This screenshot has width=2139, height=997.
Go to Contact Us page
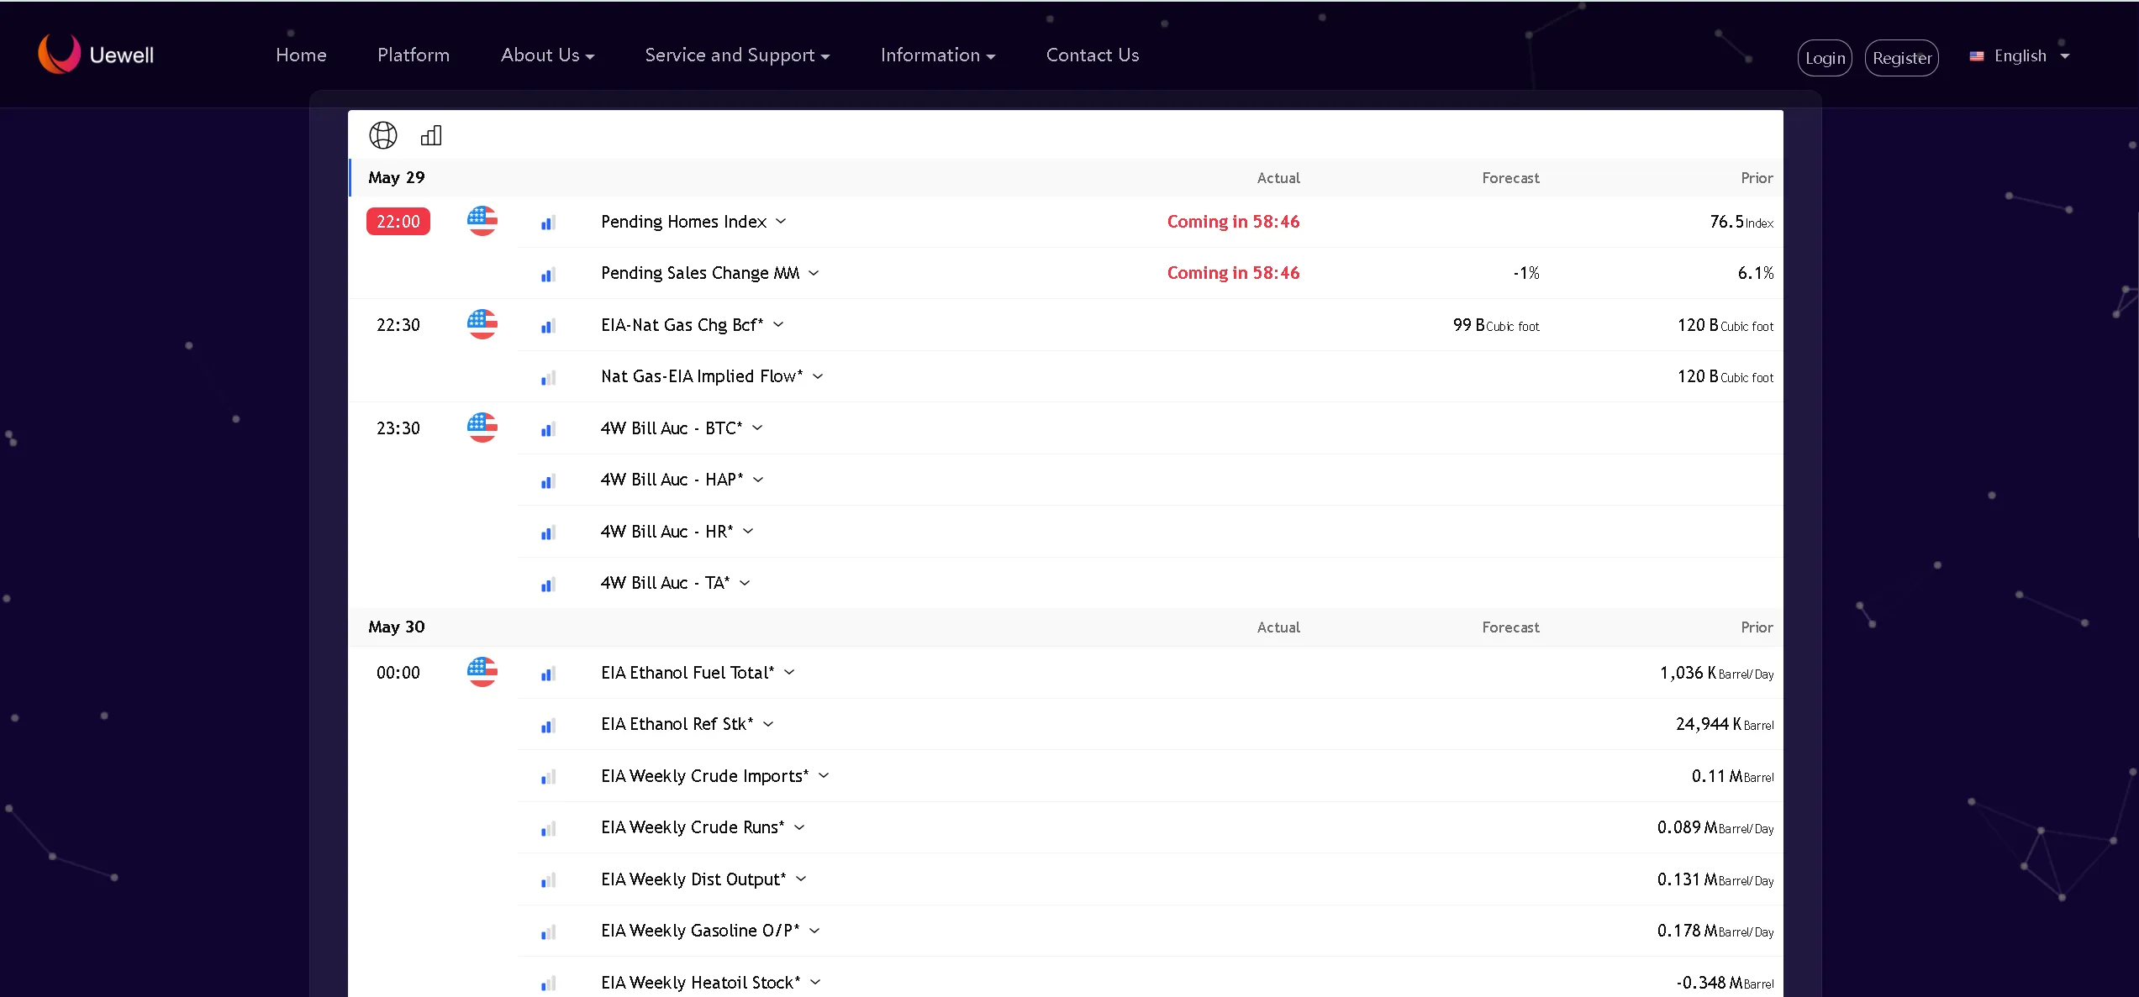pyautogui.click(x=1092, y=55)
